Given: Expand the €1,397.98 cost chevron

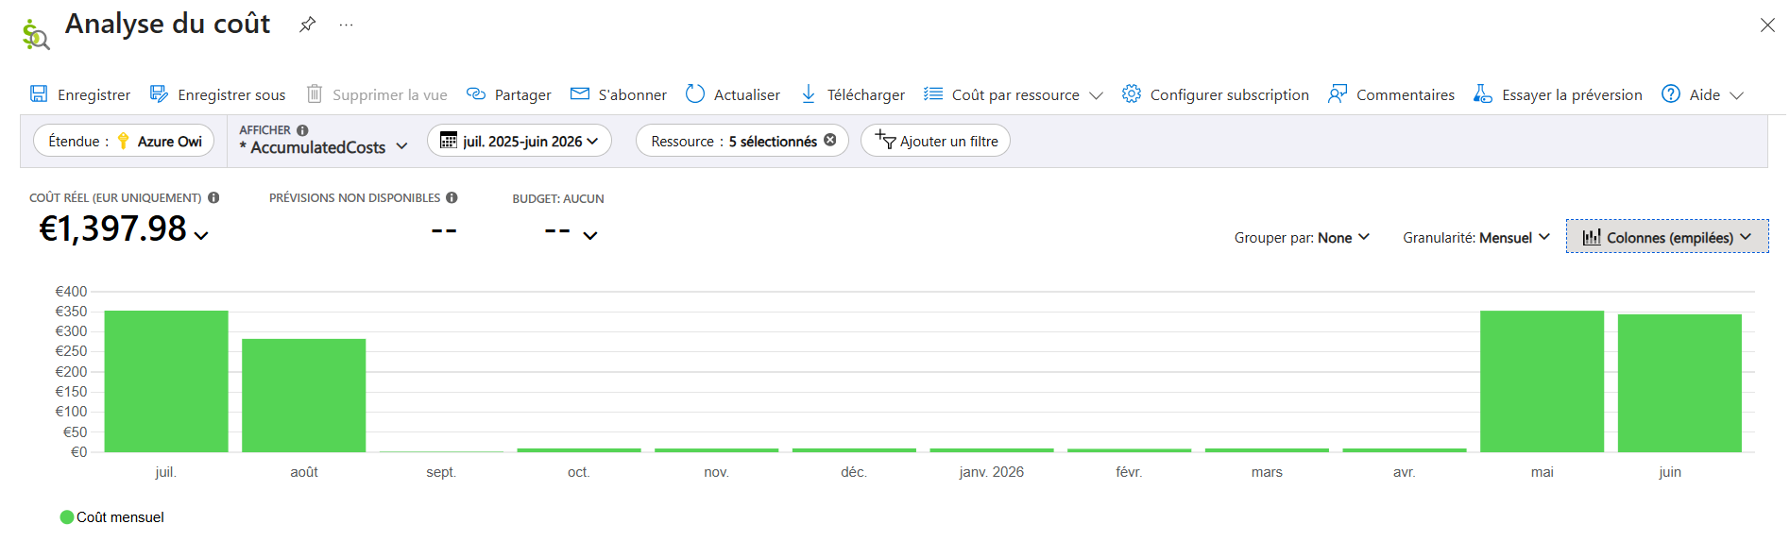Looking at the screenshot, I should (x=201, y=235).
